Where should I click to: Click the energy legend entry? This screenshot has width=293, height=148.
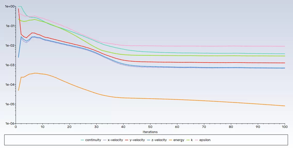tap(177, 140)
